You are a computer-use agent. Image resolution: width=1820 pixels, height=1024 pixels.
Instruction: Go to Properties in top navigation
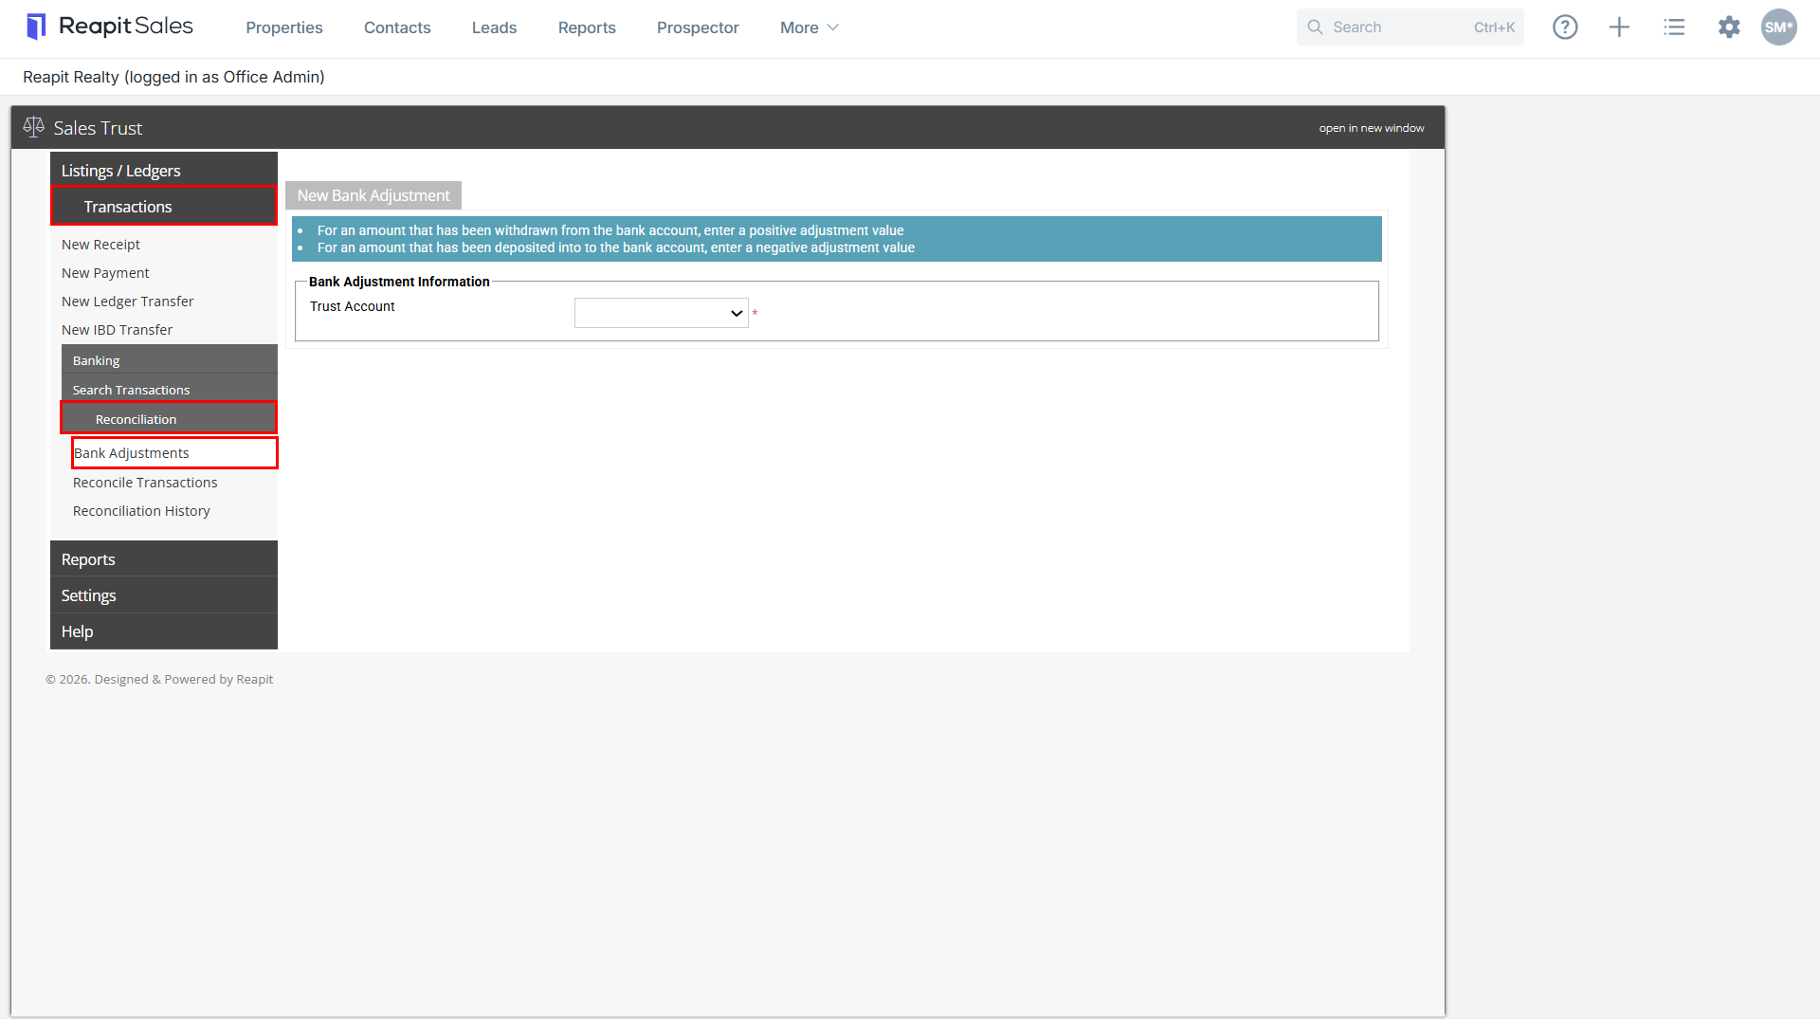coord(284,27)
